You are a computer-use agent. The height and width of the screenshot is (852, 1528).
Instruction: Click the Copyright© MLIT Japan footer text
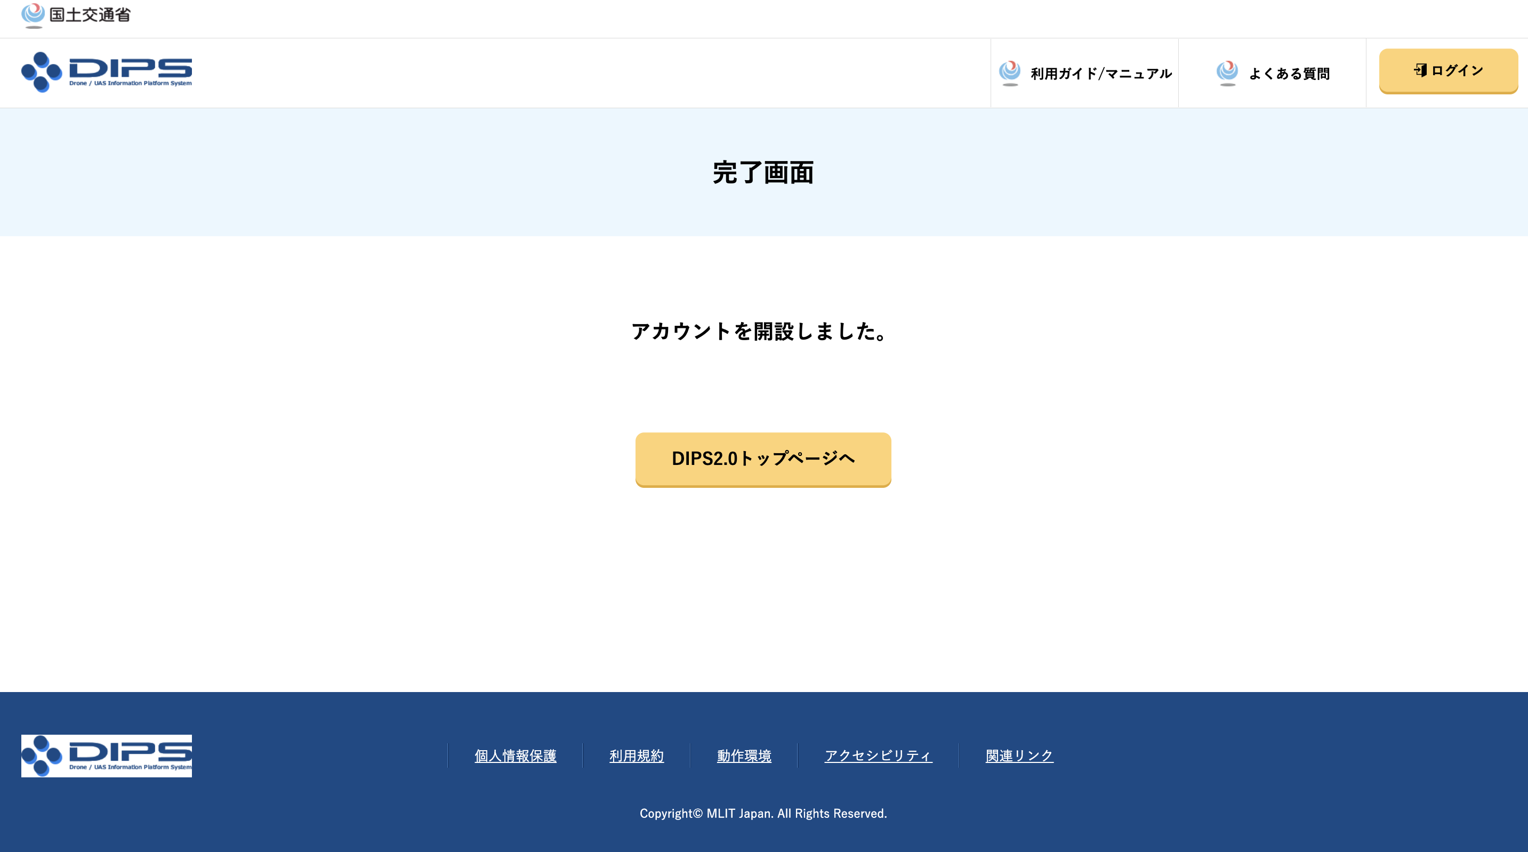point(763,814)
